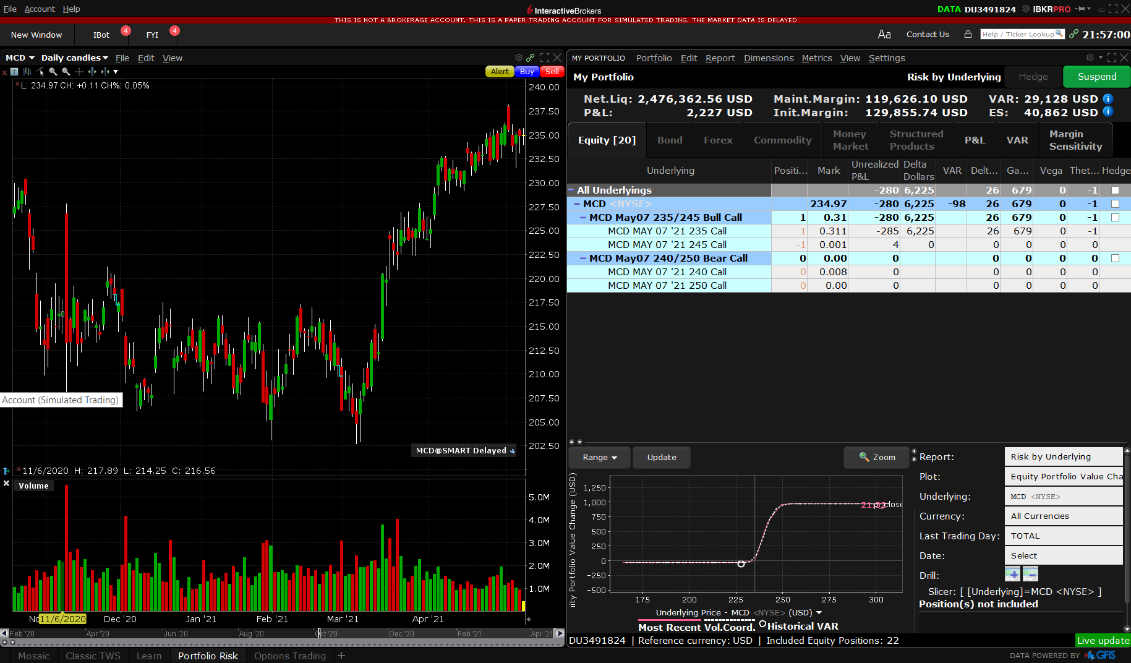Toggle Hedge checkbox for MCD NYSE row
This screenshot has height=663, width=1131.
pos(1115,204)
